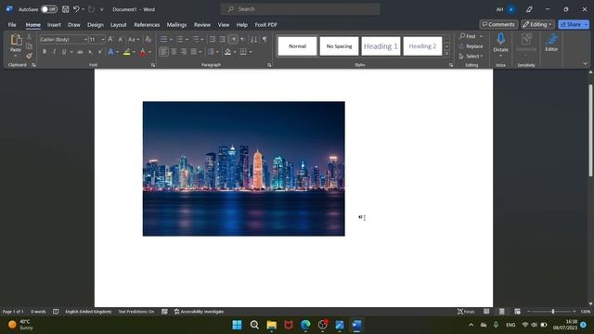Click Find magnifier in Editing group
Viewport: 594px width, 334px height.
[467, 36]
